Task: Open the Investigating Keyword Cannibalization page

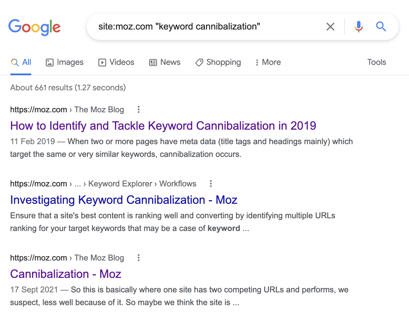Action: tap(124, 200)
